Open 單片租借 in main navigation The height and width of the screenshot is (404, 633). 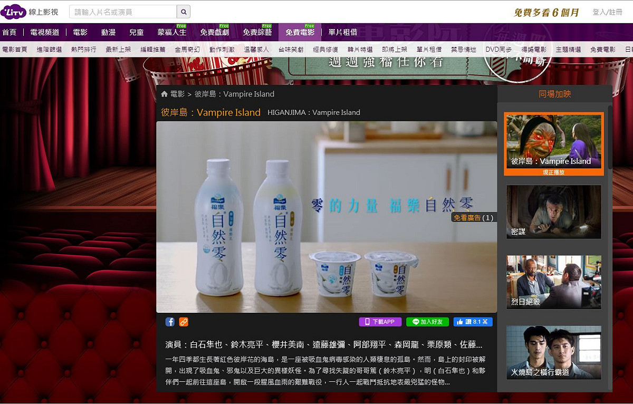[x=343, y=32]
